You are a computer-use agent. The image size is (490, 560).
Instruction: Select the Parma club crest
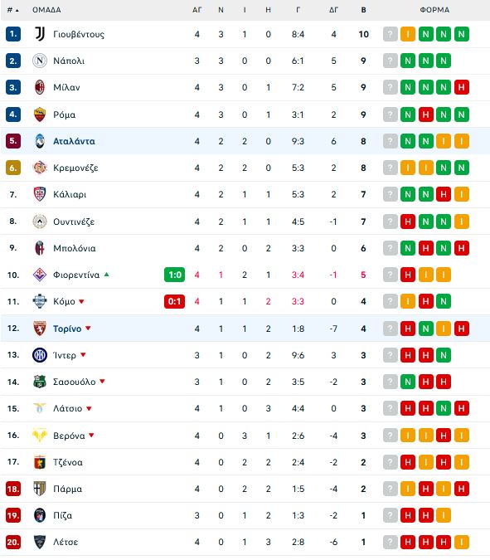tap(40, 489)
